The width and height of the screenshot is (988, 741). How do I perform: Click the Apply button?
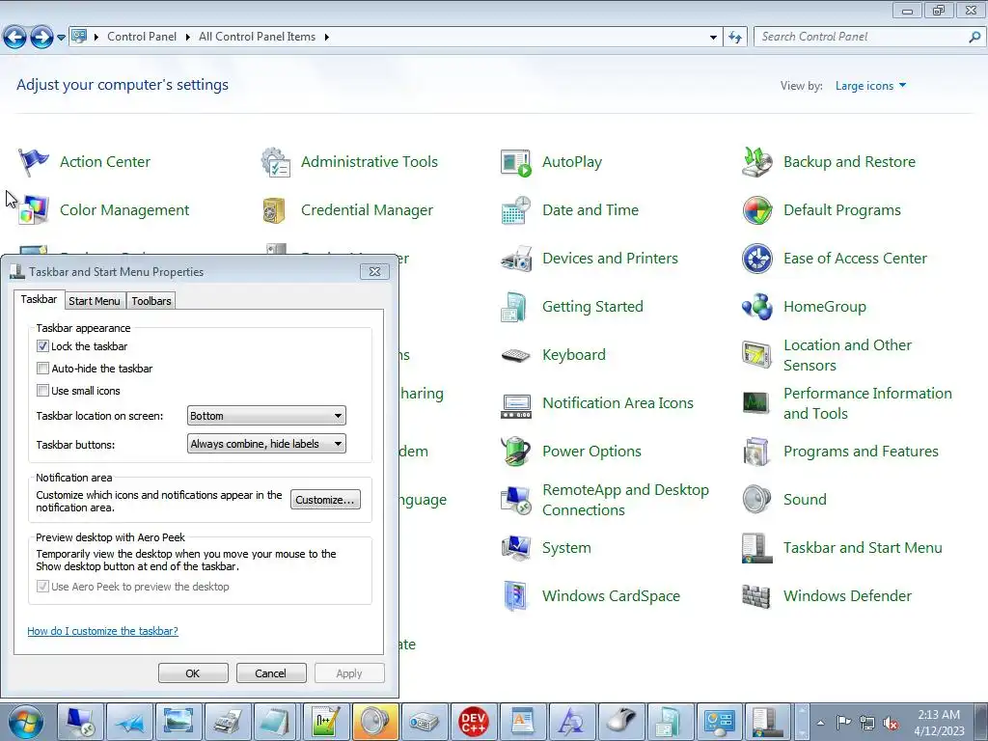[349, 672]
